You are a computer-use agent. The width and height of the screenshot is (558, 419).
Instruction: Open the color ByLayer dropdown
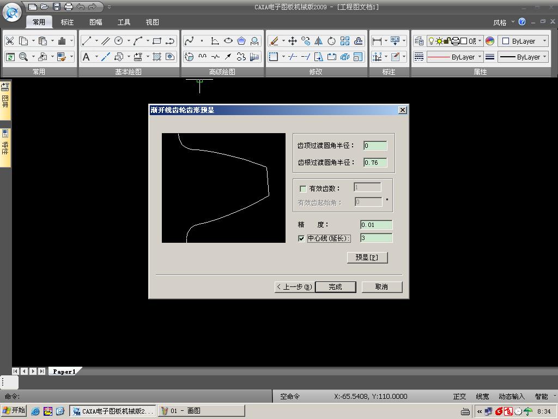545,41
